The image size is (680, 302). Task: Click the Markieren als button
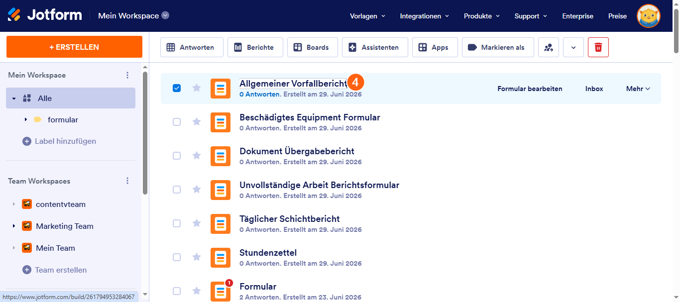[498, 47]
